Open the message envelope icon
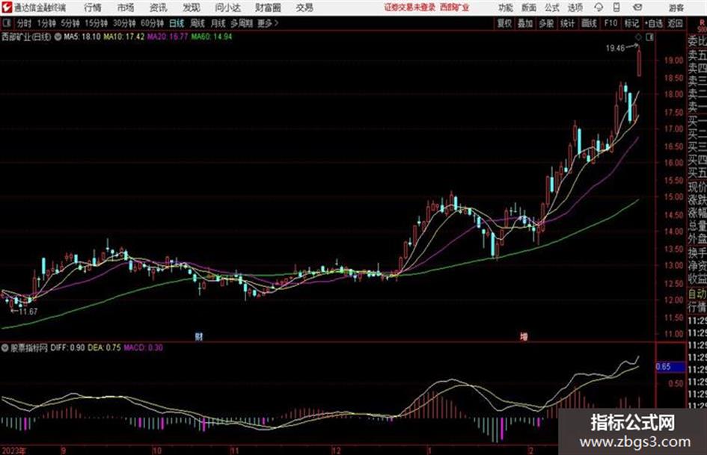The height and width of the screenshot is (455, 707). coord(637,7)
